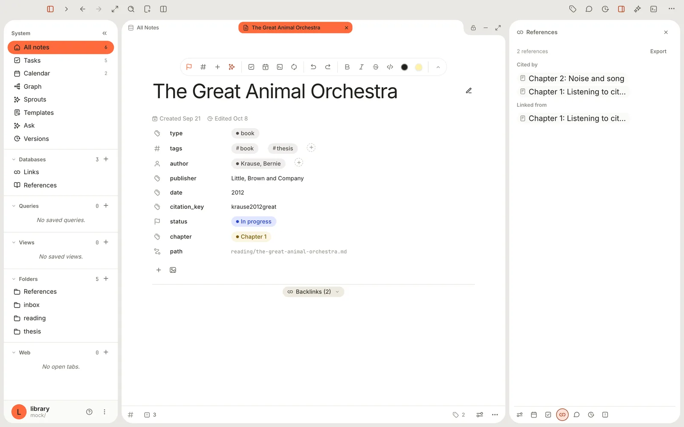Image resolution: width=684 pixels, height=427 pixels.
Task: Open the reading folder
Action: click(x=61, y=318)
